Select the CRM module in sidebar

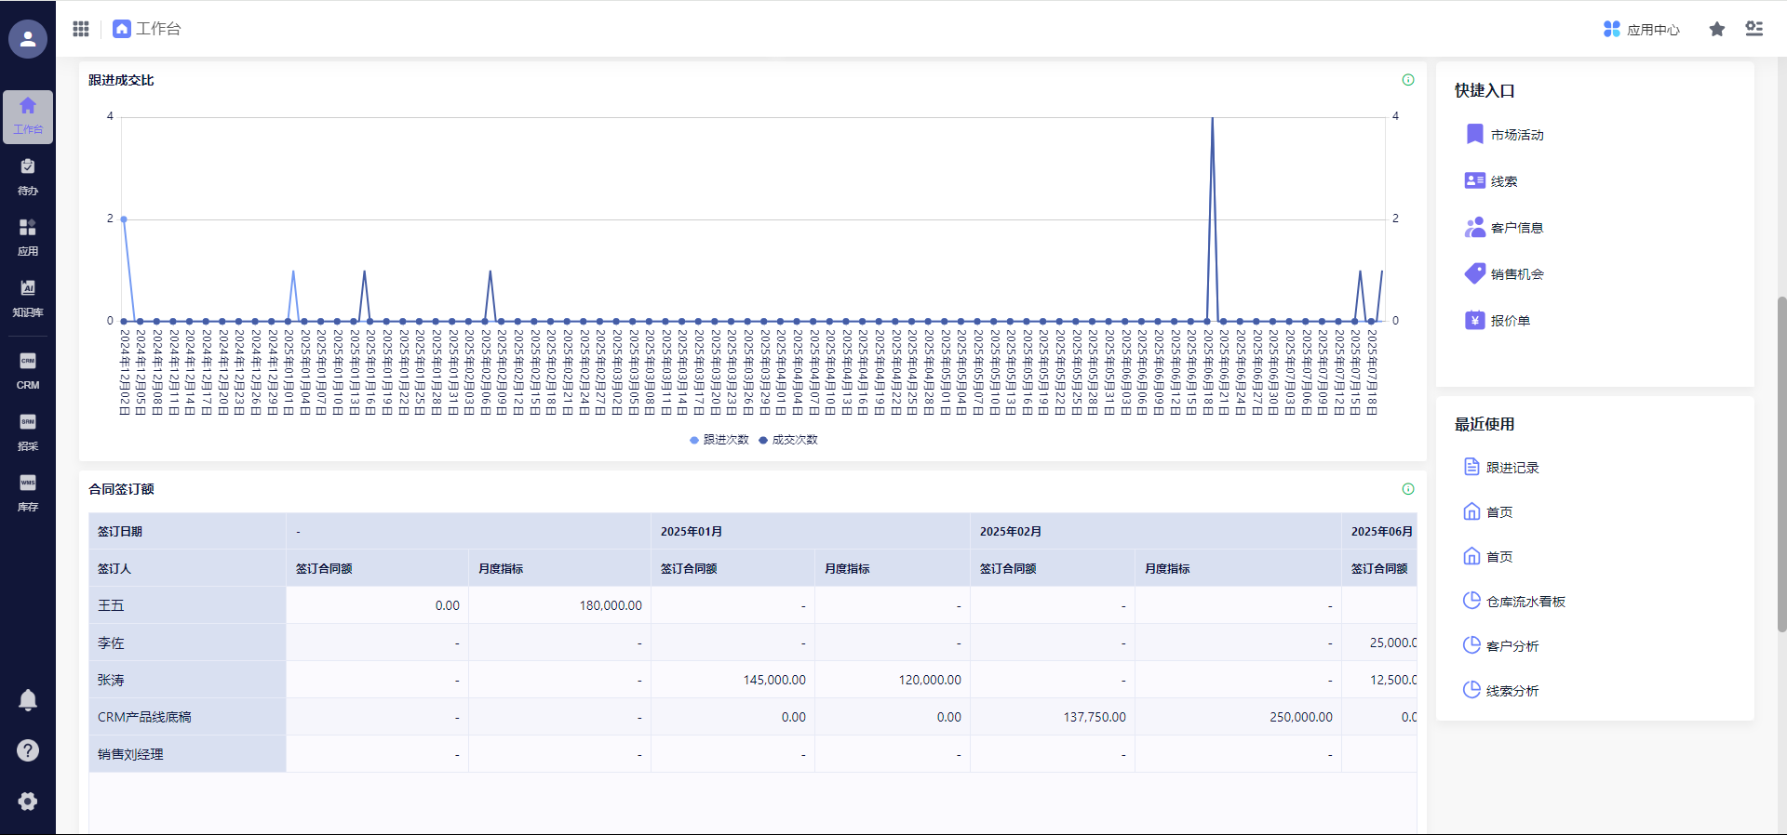coord(28,370)
